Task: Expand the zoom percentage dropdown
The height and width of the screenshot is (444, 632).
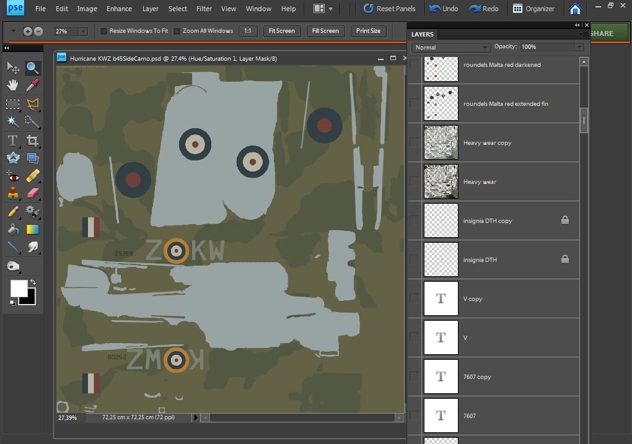Action: pos(83,31)
